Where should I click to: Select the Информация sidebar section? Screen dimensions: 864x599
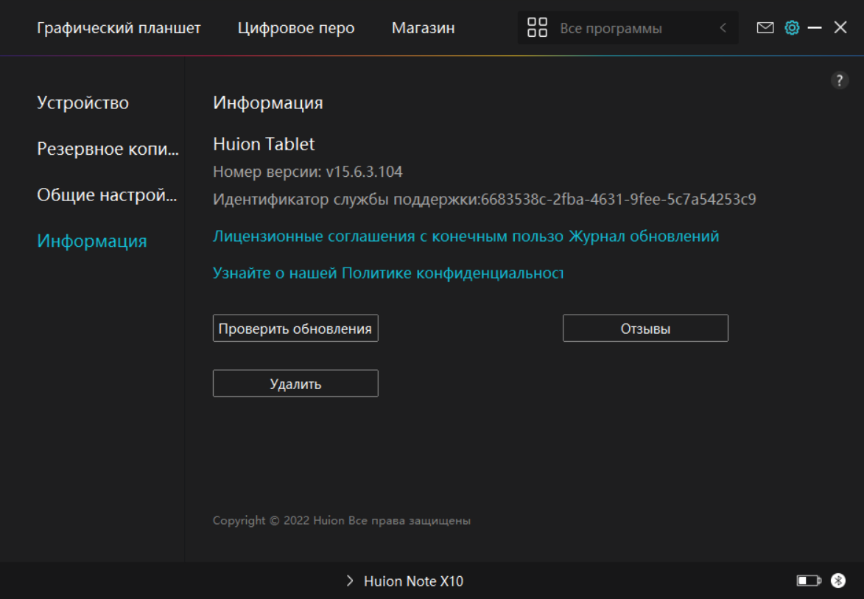pyautogui.click(x=92, y=241)
